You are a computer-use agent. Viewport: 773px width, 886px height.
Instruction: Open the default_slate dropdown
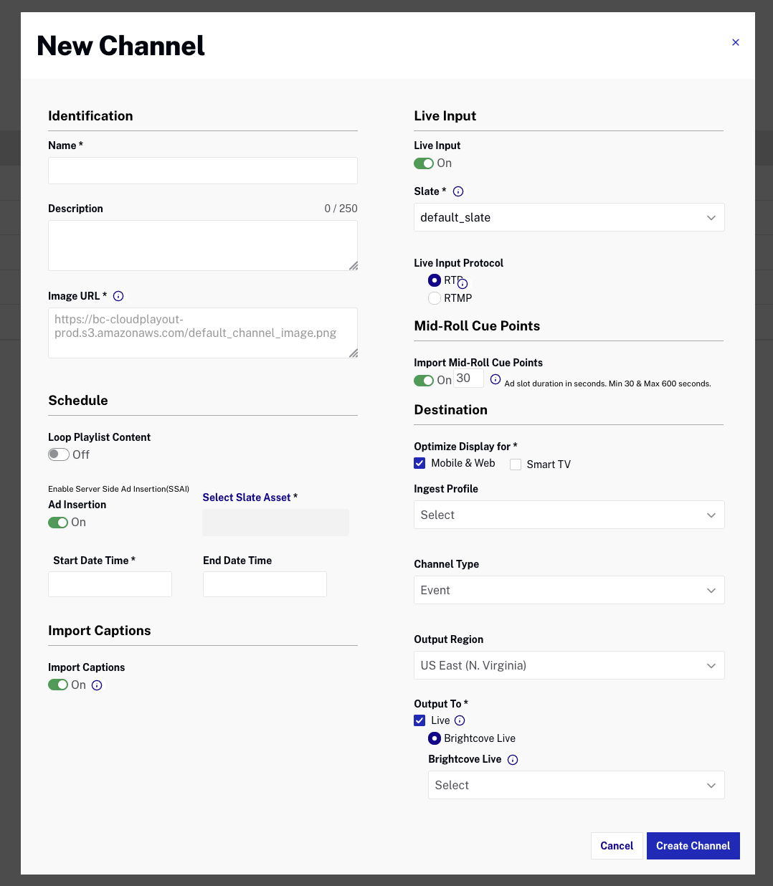coord(569,217)
